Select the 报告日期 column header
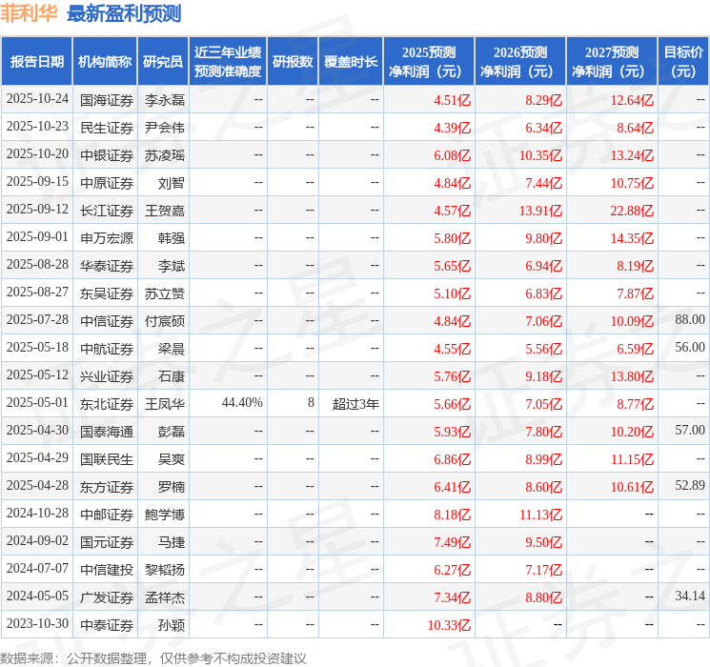The width and height of the screenshot is (710, 667). (x=36, y=62)
